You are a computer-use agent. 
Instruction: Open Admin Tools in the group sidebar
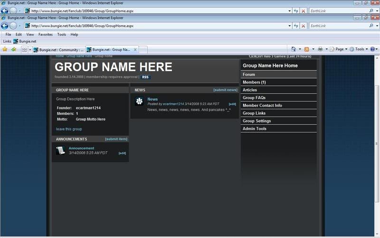coord(255,129)
